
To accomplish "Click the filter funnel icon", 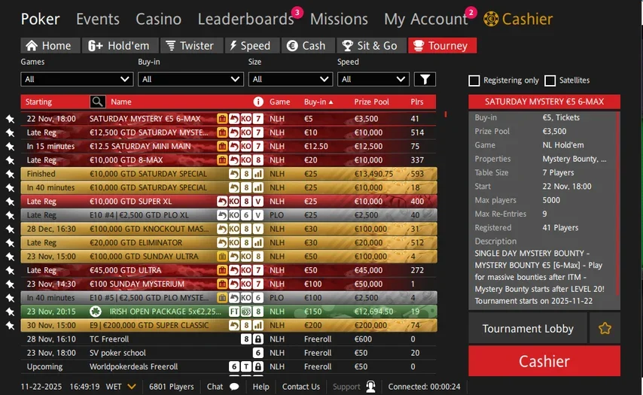I will pos(425,79).
